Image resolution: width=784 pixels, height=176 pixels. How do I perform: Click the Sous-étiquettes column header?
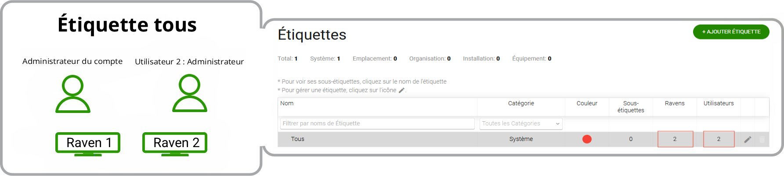coord(631,107)
